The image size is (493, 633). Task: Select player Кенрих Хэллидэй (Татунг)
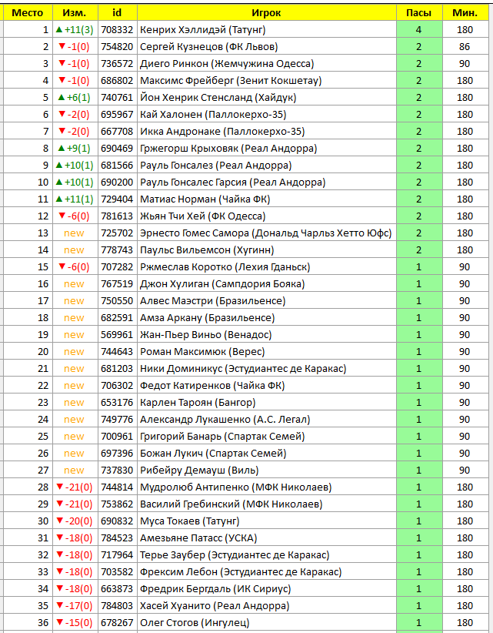pos(203,30)
